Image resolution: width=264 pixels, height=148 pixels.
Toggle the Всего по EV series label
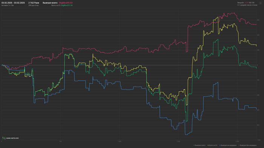coord(213,145)
